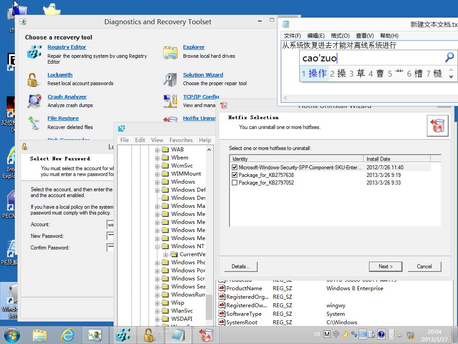Click the Next button in the wizard
This screenshot has height=344, width=458.
pyautogui.click(x=385, y=267)
